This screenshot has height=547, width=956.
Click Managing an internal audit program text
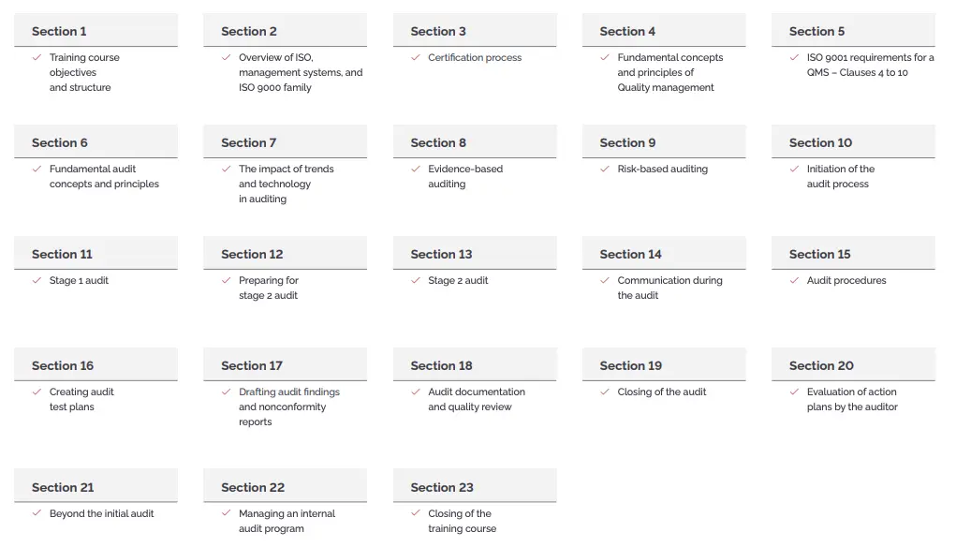tap(287, 521)
